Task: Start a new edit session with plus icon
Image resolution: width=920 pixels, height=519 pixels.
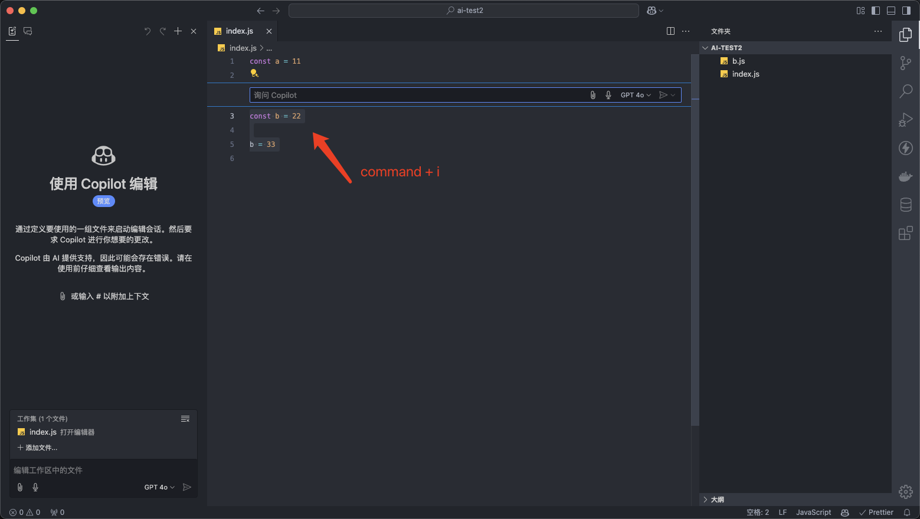Action: pos(178,31)
